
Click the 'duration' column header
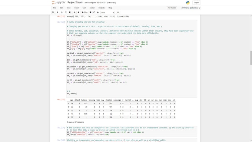[109, 100]
